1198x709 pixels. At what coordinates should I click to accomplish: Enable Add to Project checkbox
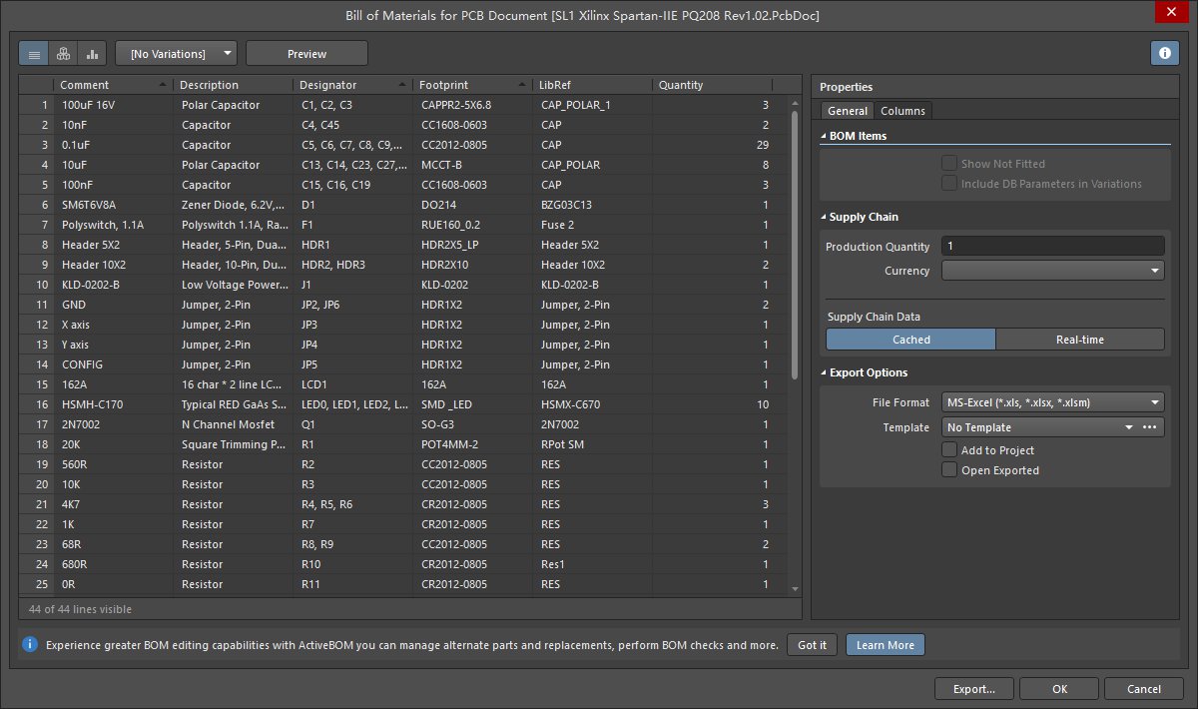coord(949,450)
